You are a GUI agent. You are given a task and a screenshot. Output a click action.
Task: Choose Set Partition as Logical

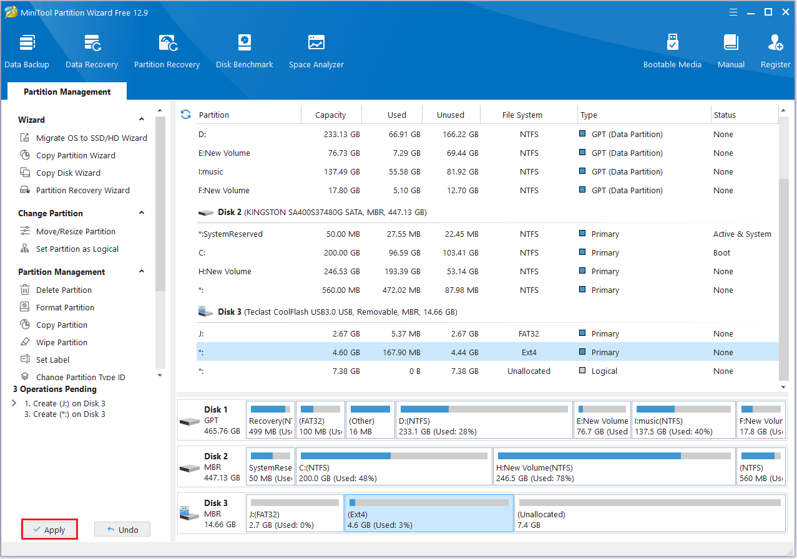point(69,249)
